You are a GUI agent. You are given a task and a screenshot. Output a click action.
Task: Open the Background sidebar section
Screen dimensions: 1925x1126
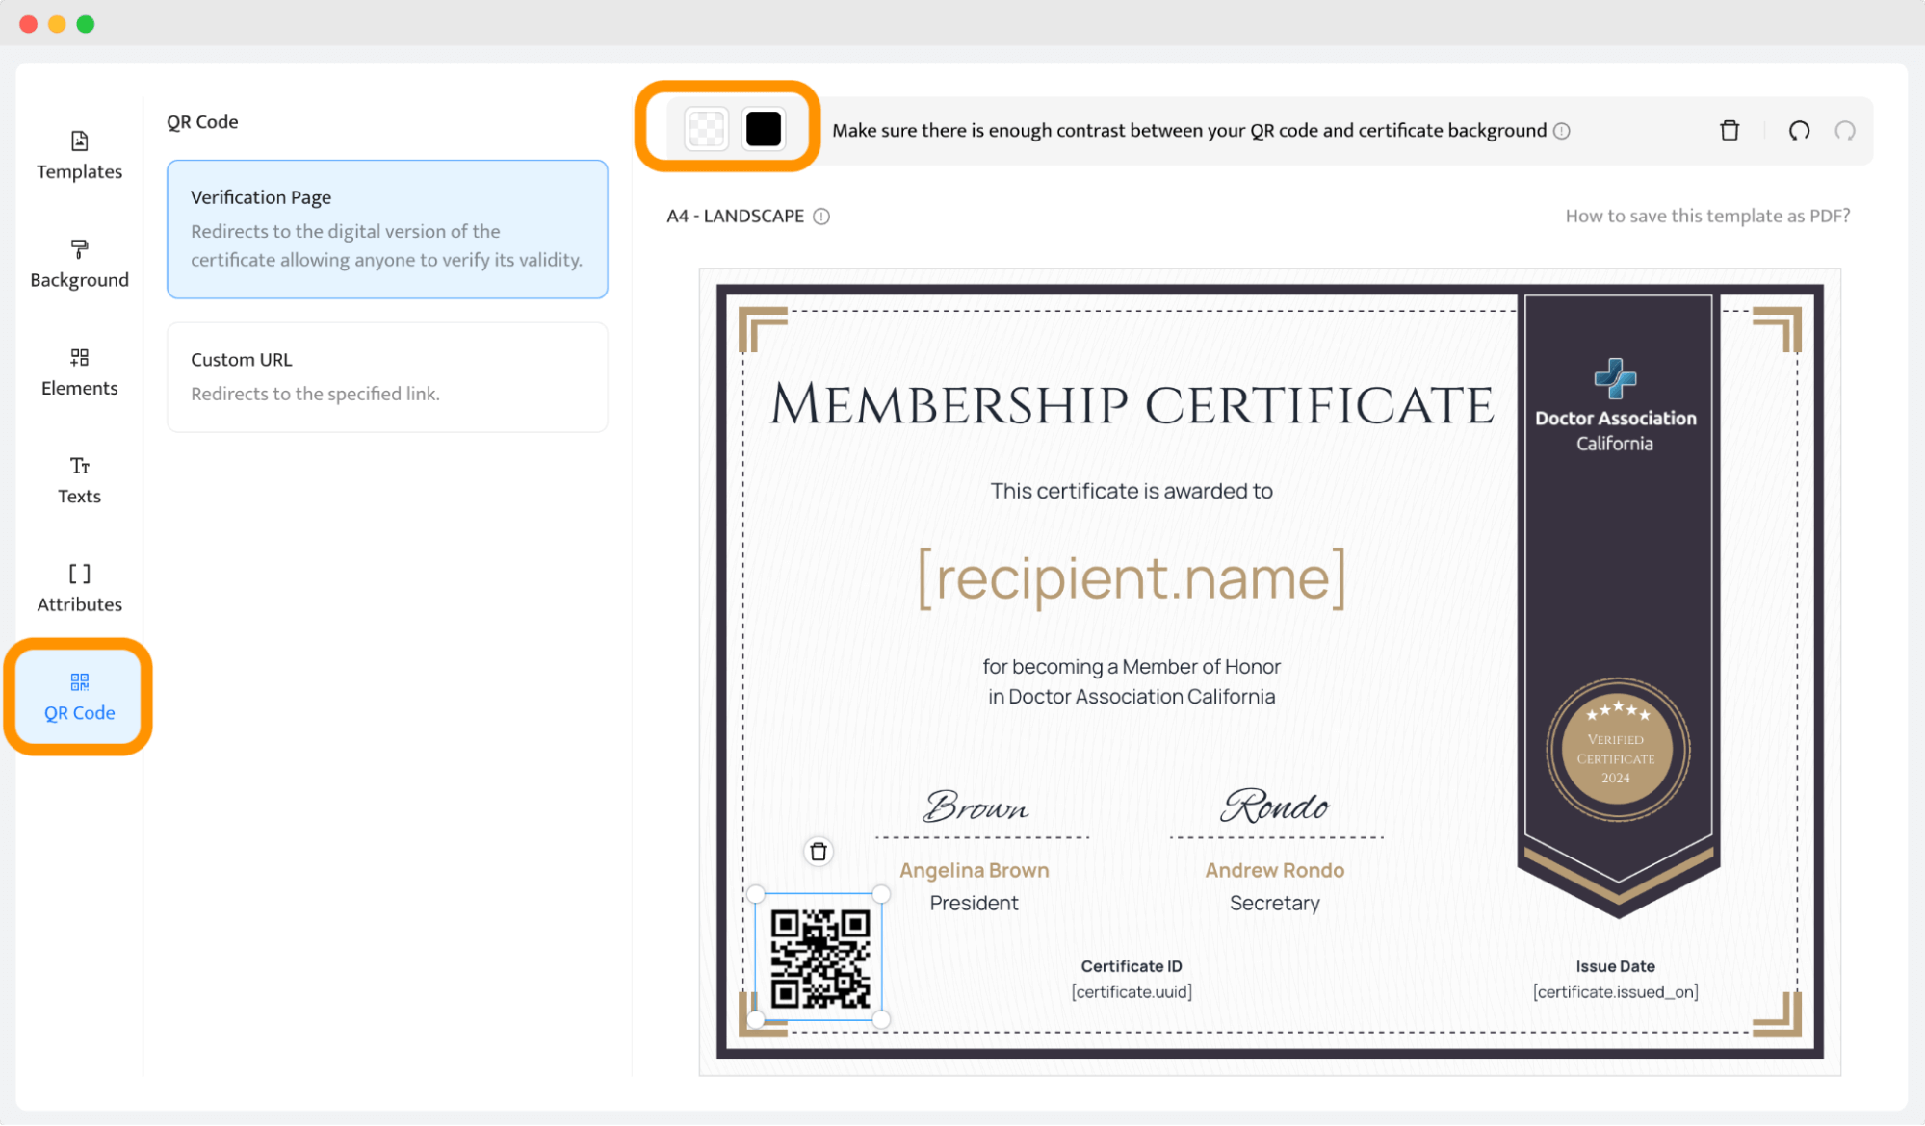79,264
